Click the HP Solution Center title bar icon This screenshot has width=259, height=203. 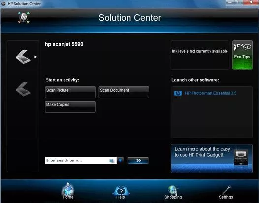pyautogui.click(x=3, y=3)
